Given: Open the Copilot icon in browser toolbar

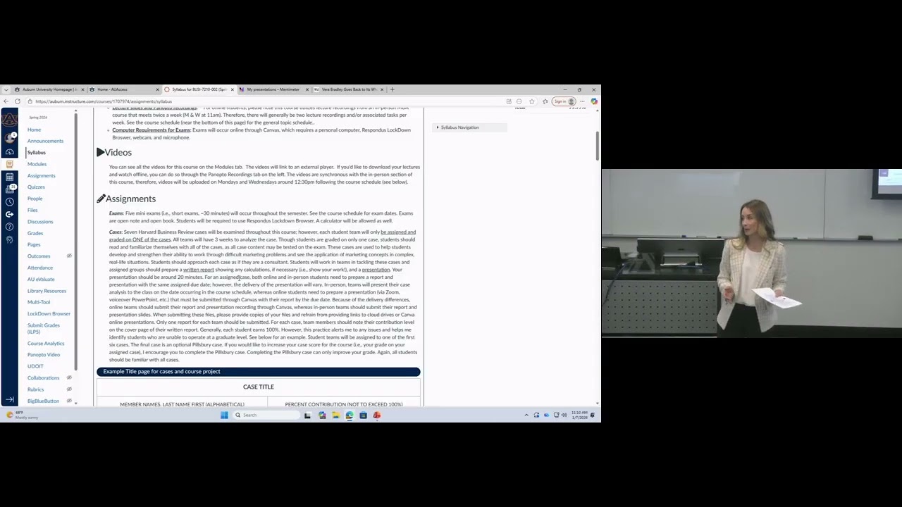Looking at the screenshot, I should 594,101.
